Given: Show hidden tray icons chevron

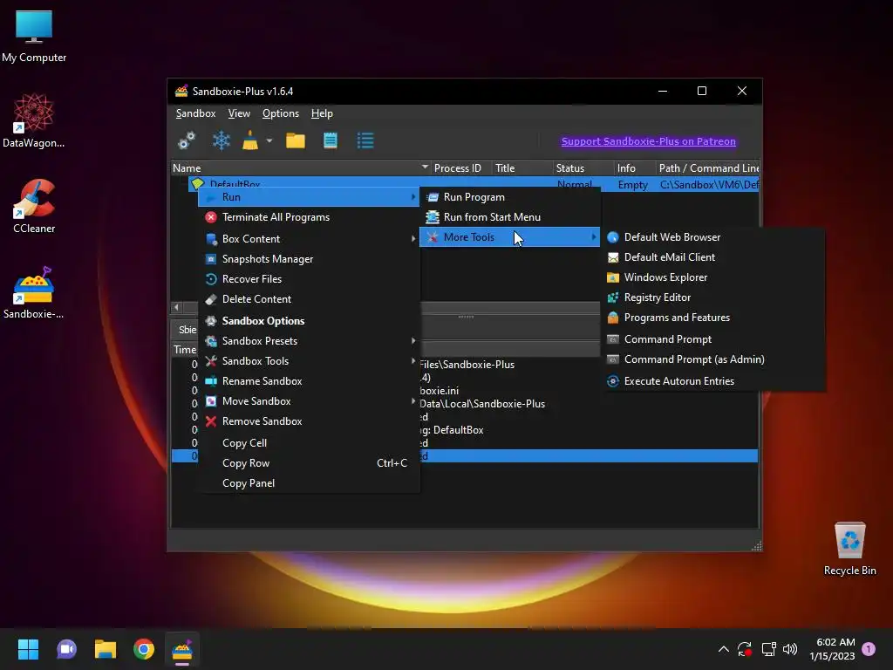Looking at the screenshot, I should (723, 649).
